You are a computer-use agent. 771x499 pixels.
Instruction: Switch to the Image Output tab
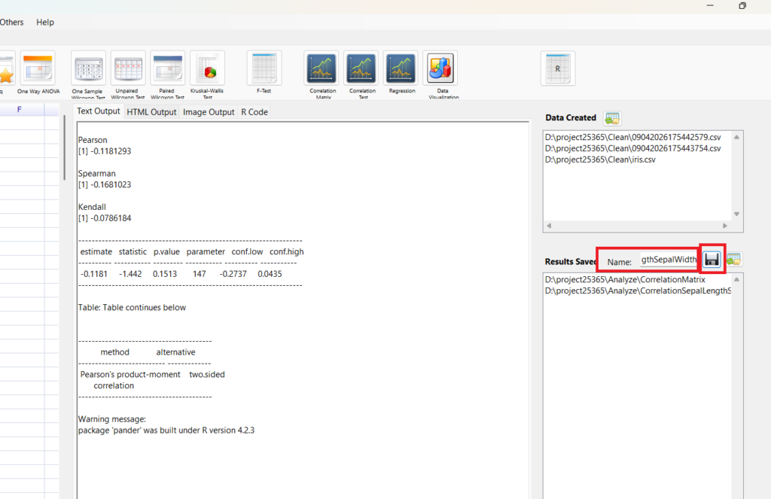tap(209, 112)
